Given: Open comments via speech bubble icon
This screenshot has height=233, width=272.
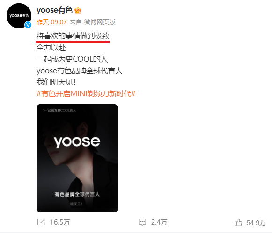Looking at the screenshot, I should [x=142, y=222].
